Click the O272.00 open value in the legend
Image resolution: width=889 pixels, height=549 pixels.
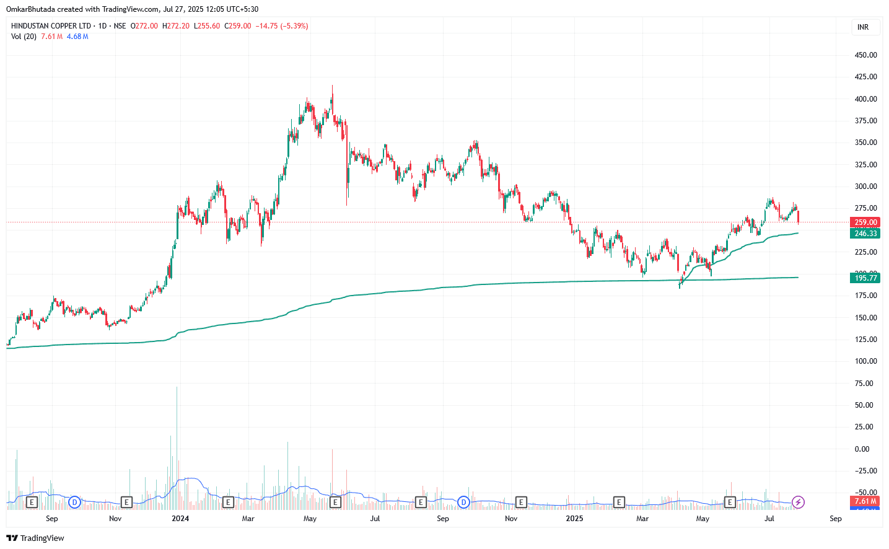pyautogui.click(x=144, y=26)
